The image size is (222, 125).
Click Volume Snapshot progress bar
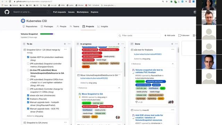click(x=47, y=34)
